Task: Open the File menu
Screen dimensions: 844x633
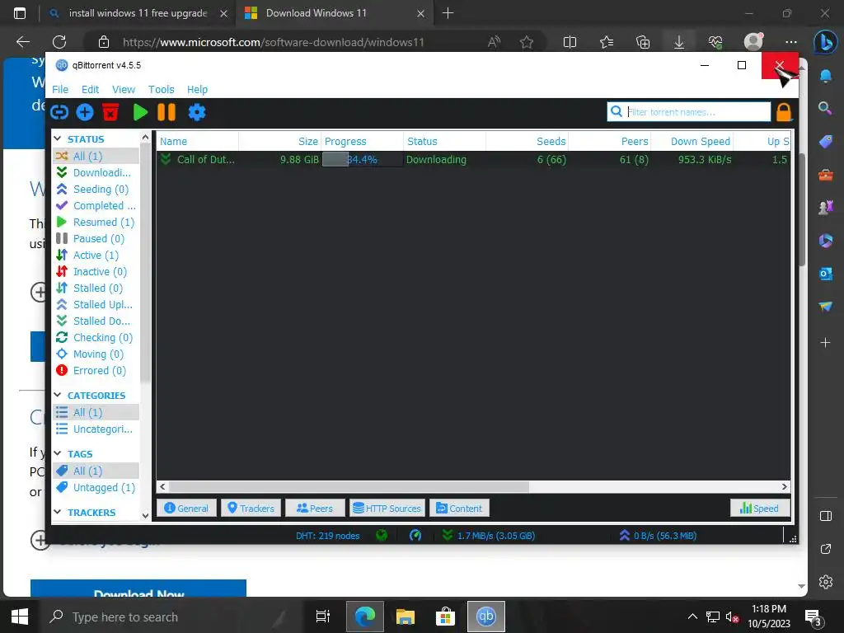Action: [x=59, y=89]
